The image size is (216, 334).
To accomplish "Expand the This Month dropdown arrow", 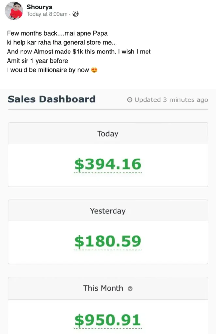I will click(x=130, y=289).
